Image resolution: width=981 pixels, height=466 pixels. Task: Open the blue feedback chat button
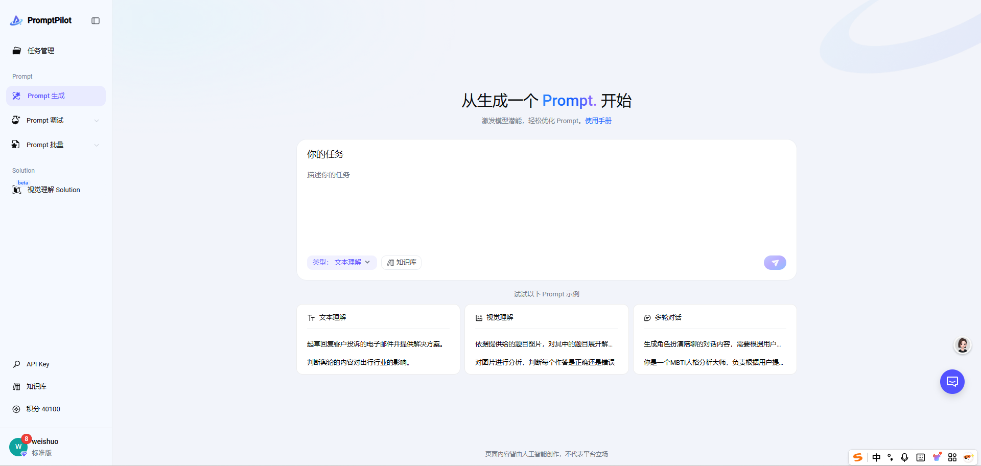coord(952,382)
